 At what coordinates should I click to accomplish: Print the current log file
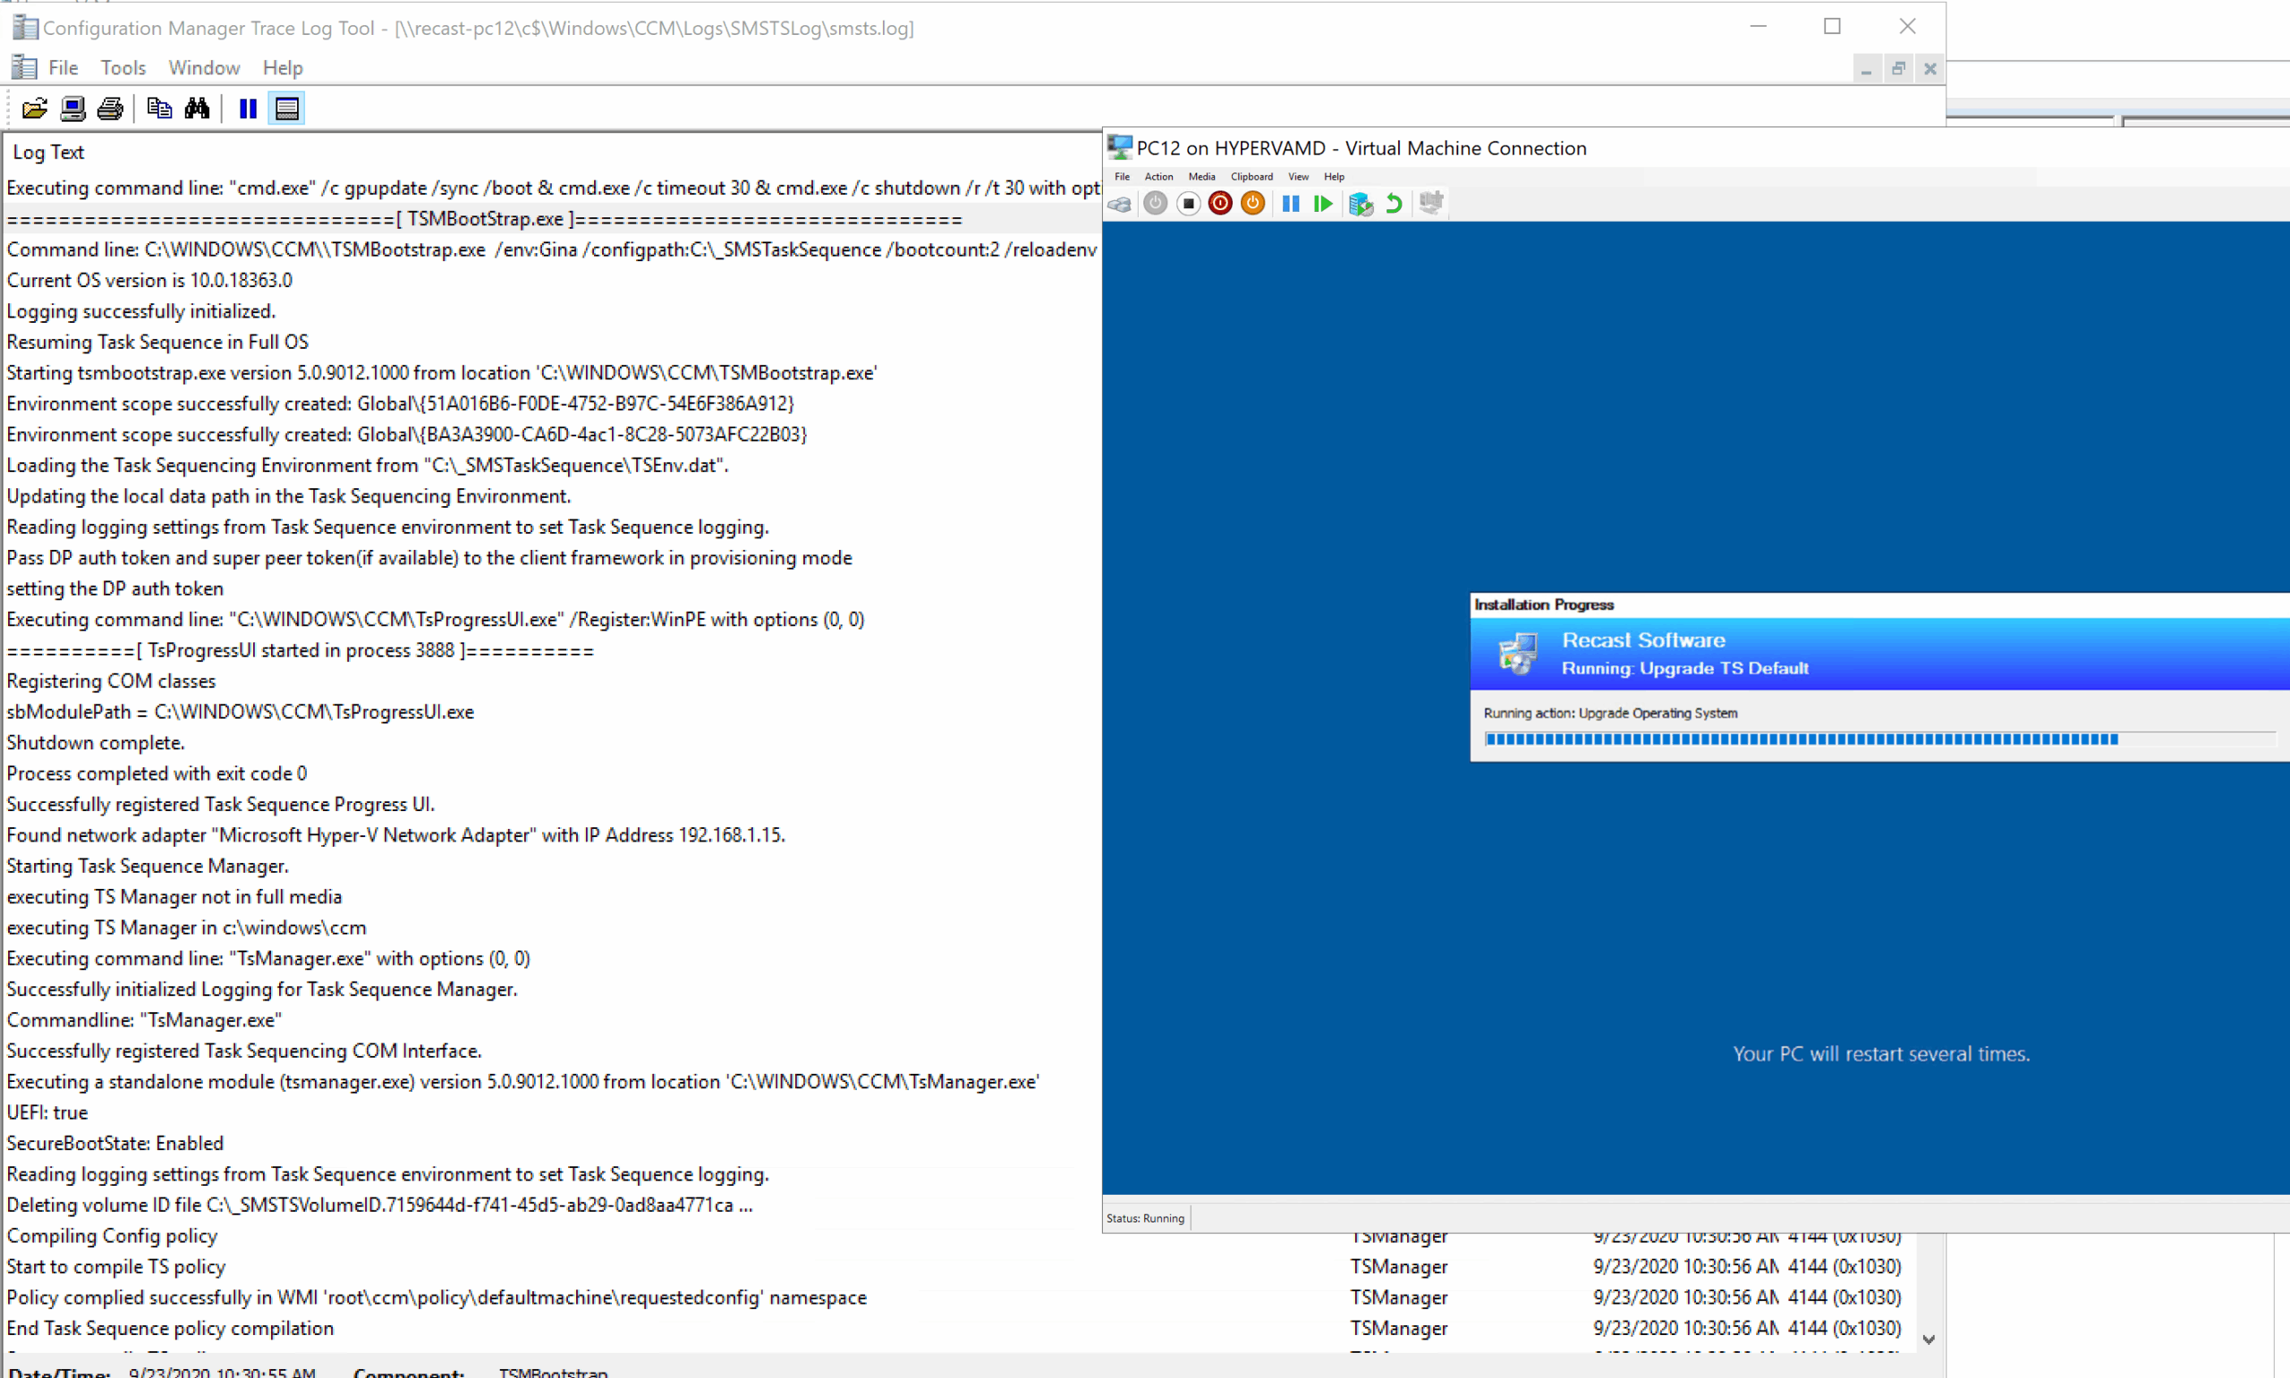[x=109, y=108]
